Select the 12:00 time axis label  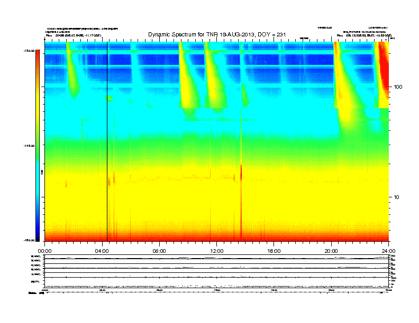pos(217,251)
